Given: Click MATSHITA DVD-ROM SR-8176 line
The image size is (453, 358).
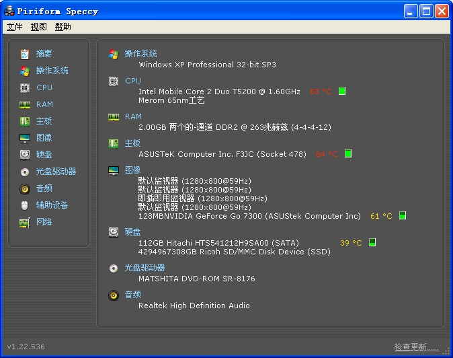Looking at the screenshot, I should (x=197, y=279).
